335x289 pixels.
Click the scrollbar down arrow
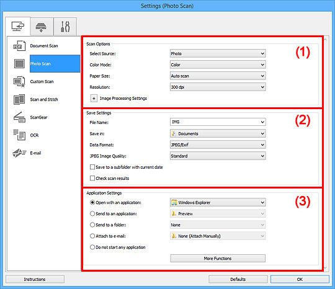click(325, 268)
